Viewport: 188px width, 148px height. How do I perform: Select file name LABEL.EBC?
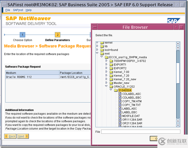point(130,112)
